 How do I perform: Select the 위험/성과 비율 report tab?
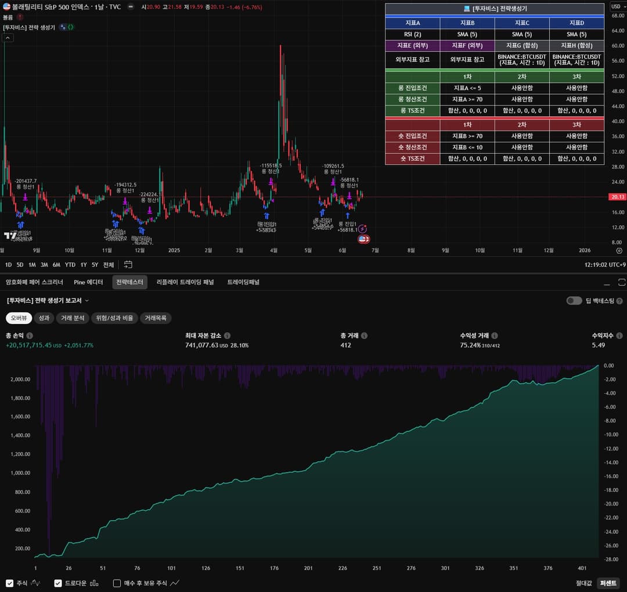pos(114,318)
